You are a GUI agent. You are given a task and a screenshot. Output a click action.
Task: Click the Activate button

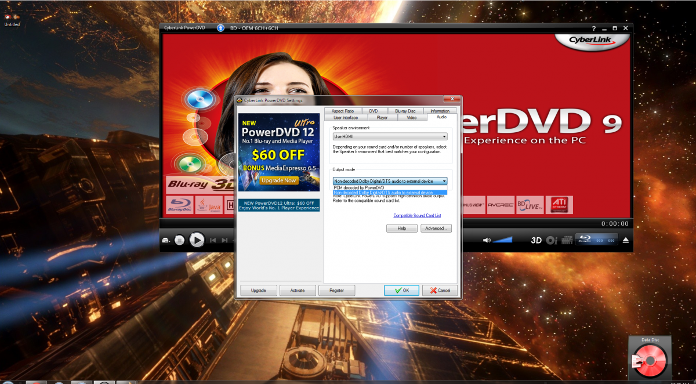click(x=298, y=290)
